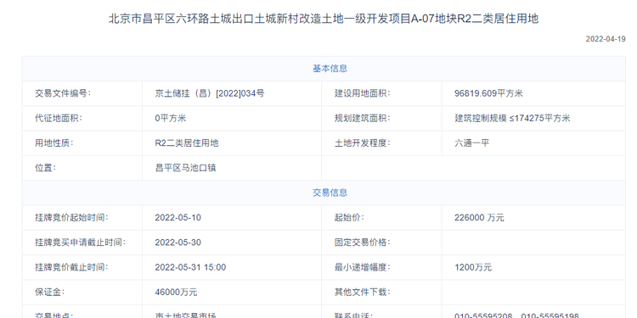Select the value 0平方米
The height and width of the screenshot is (318, 637).
click(171, 119)
